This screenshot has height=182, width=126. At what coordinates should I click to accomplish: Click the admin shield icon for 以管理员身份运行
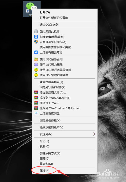click(36, 42)
